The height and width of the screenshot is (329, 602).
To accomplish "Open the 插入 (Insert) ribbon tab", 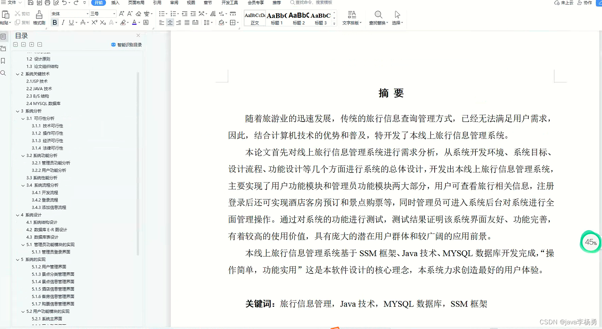I will 115,3.
